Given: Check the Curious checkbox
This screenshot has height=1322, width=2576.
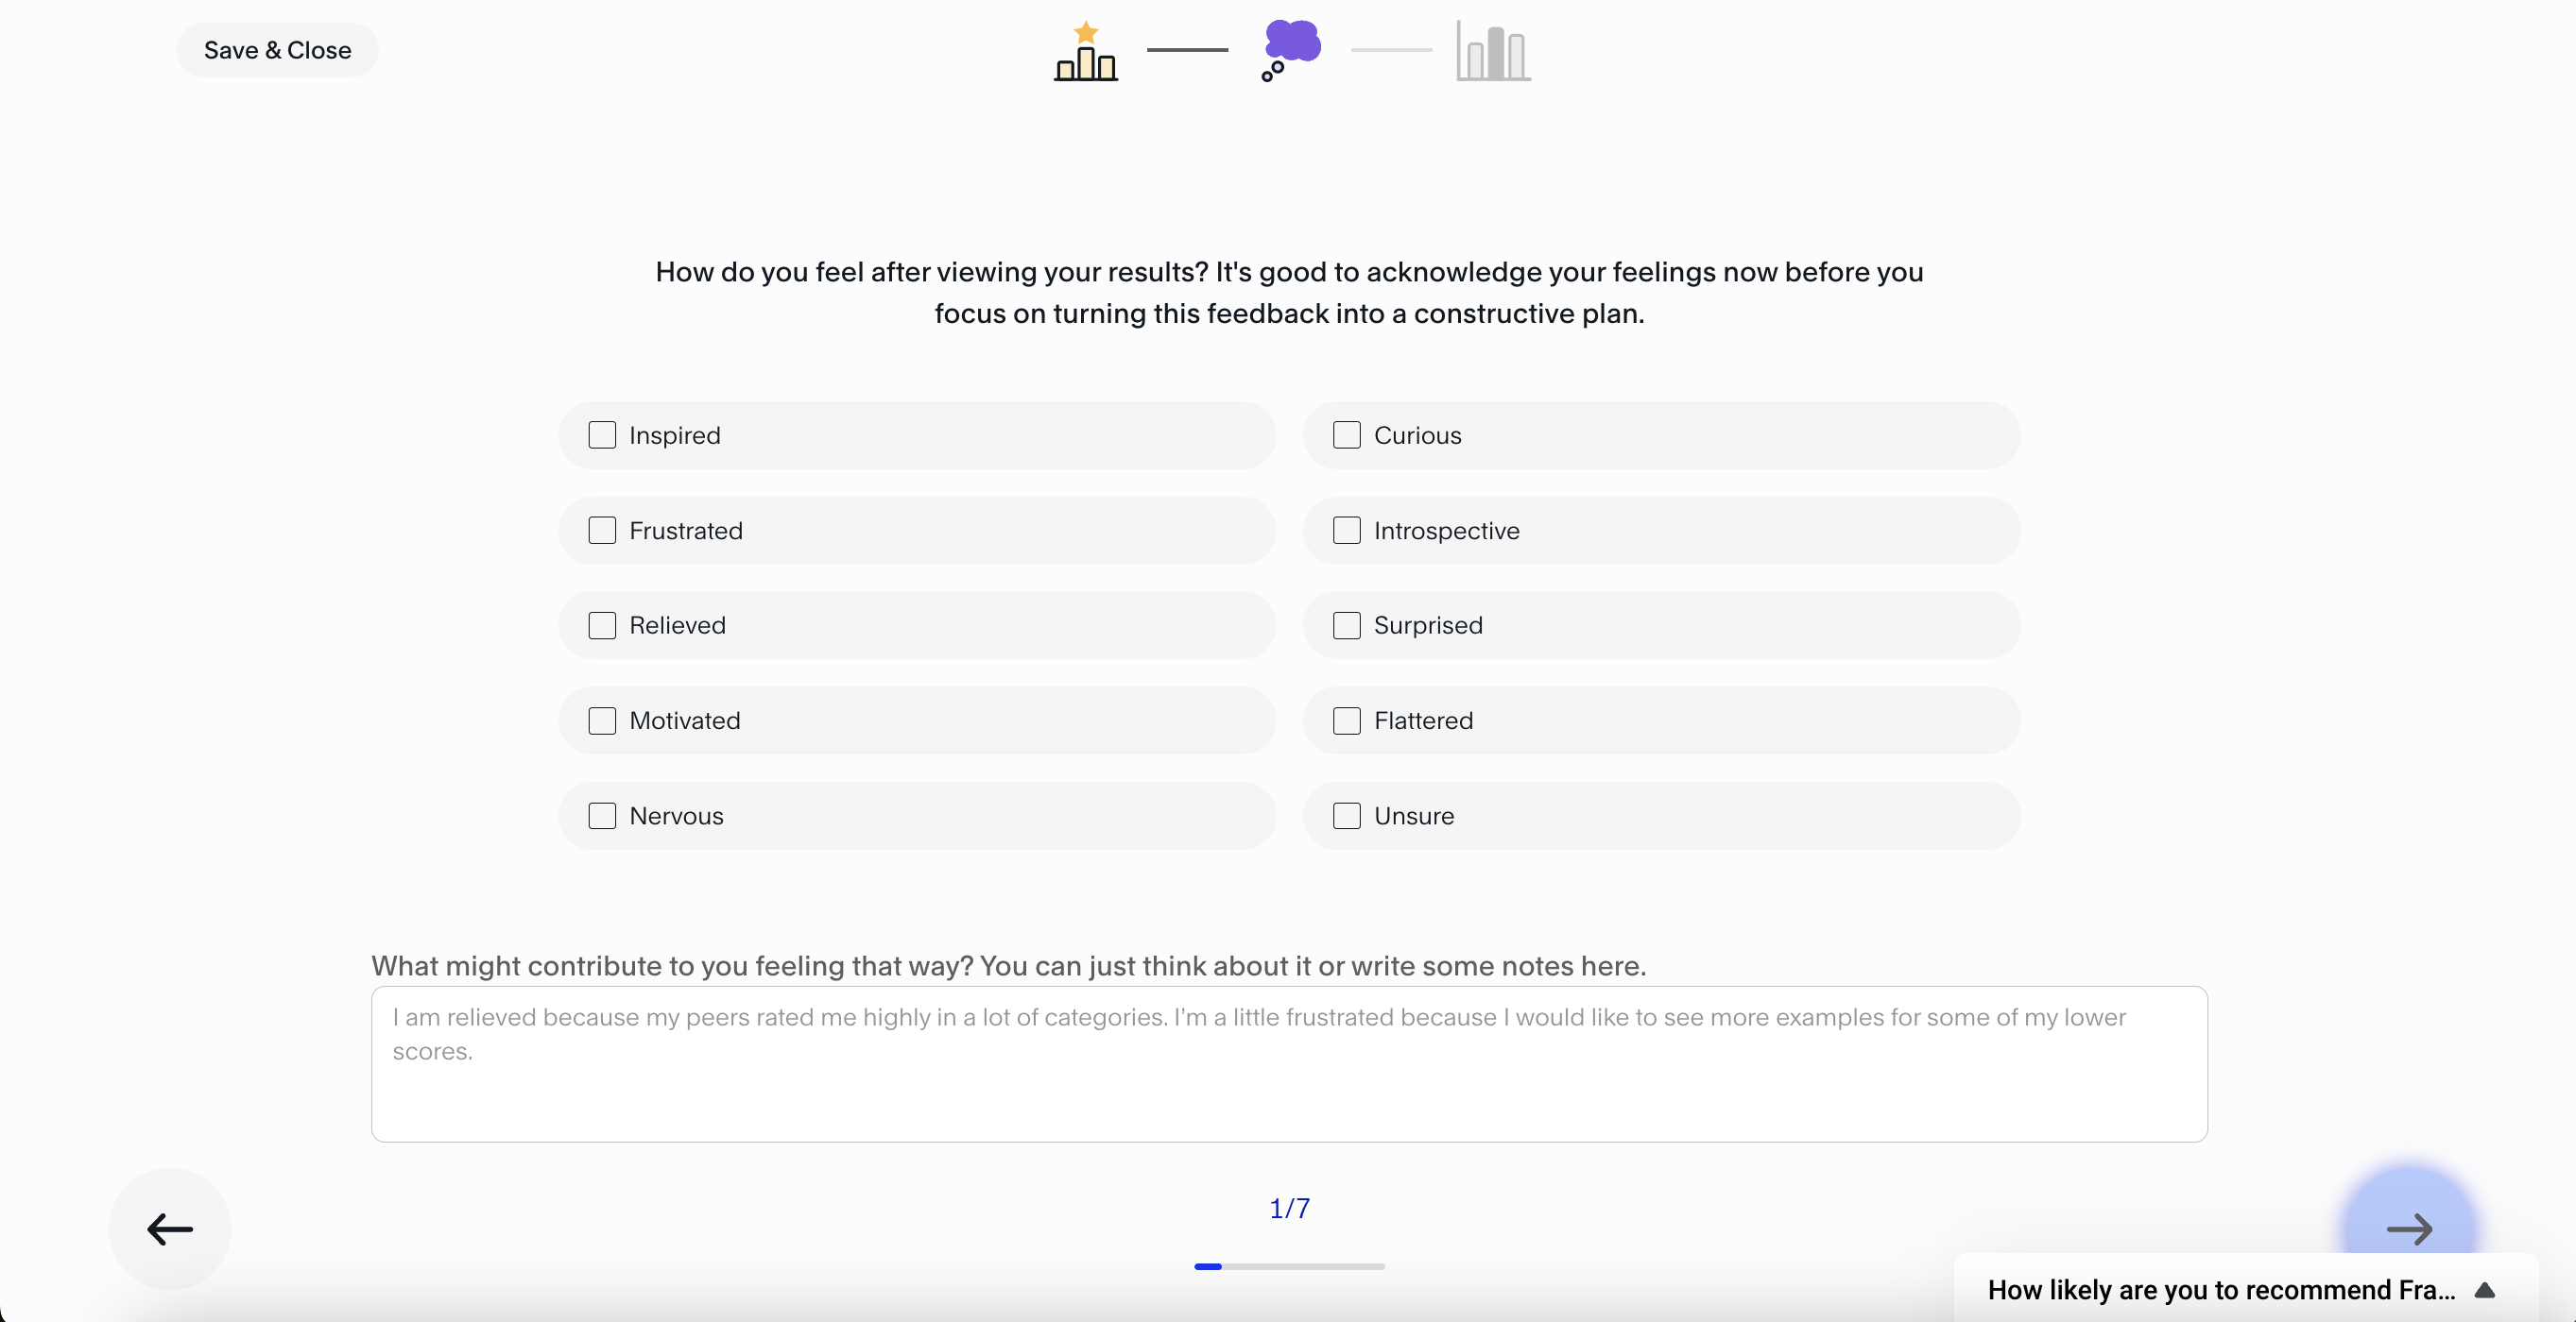Looking at the screenshot, I should pos(1347,435).
